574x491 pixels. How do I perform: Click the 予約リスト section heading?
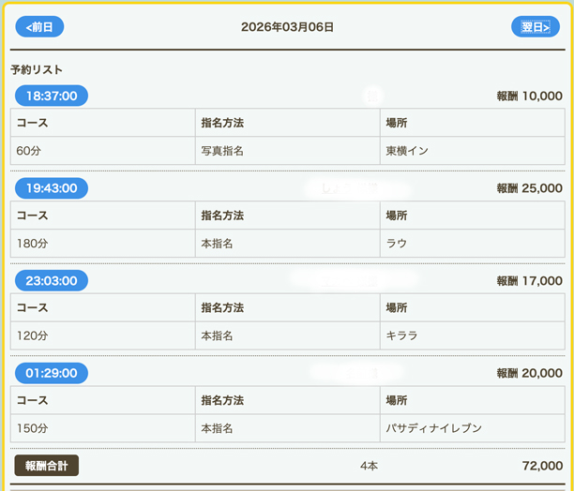coord(37,70)
